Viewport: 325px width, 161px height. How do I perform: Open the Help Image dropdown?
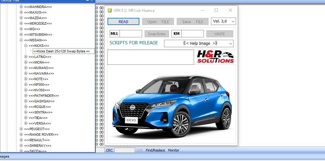click(199, 43)
